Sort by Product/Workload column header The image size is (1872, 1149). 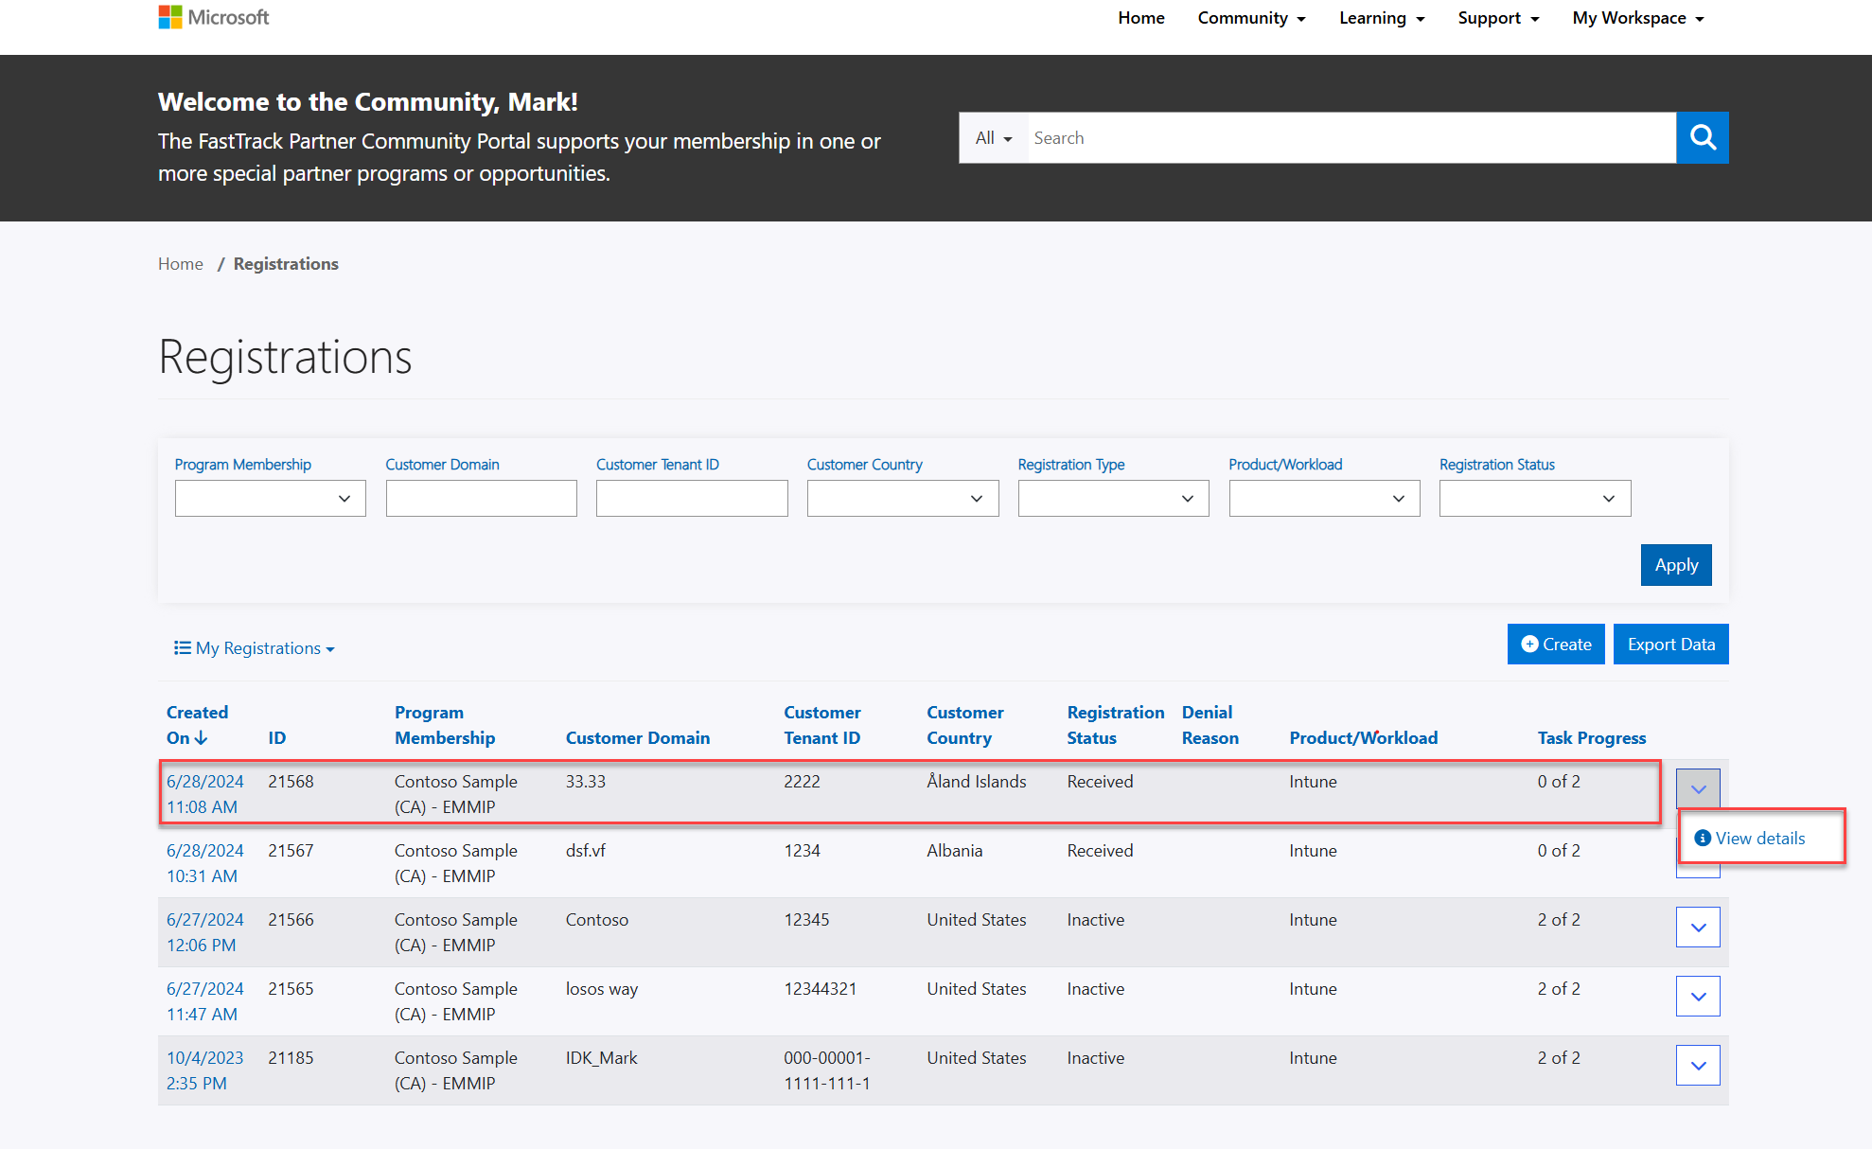point(1363,738)
